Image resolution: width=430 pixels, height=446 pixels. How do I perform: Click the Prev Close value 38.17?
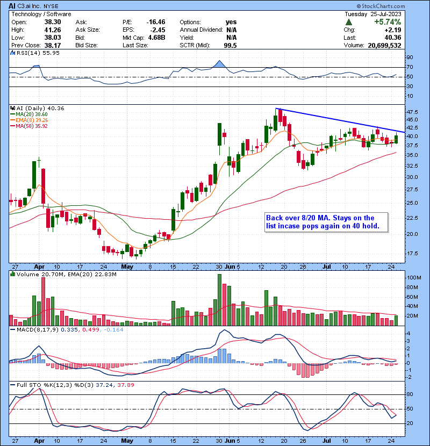[x=53, y=45]
